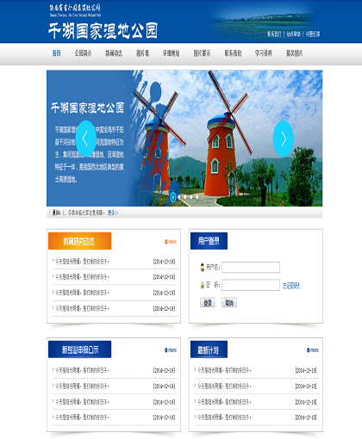Click the lock icon beside 密码
The image size is (362, 439).
pos(202,285)
